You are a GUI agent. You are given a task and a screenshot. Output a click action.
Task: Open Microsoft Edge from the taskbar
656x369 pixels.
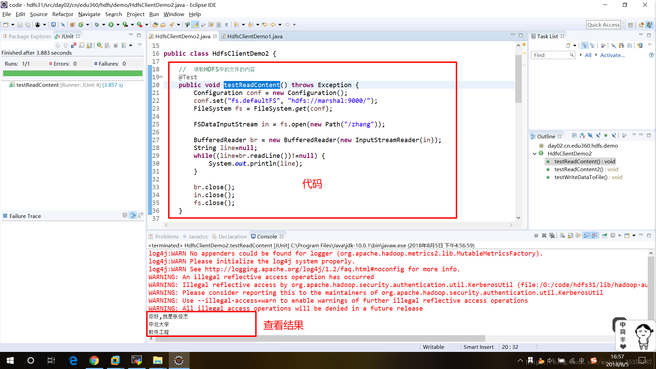pos(73,360)
